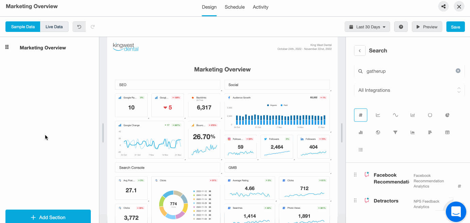Toggle the number stat widget filter
470x223 pixels.
coord(360,115)
